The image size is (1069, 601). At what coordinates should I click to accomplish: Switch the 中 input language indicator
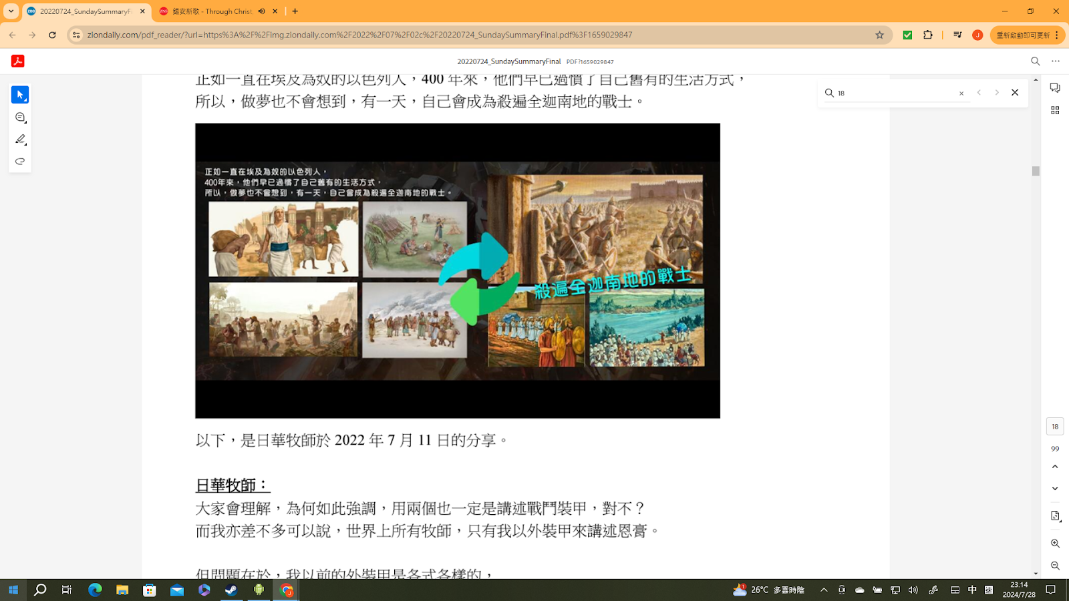click(x=972, y=590)
